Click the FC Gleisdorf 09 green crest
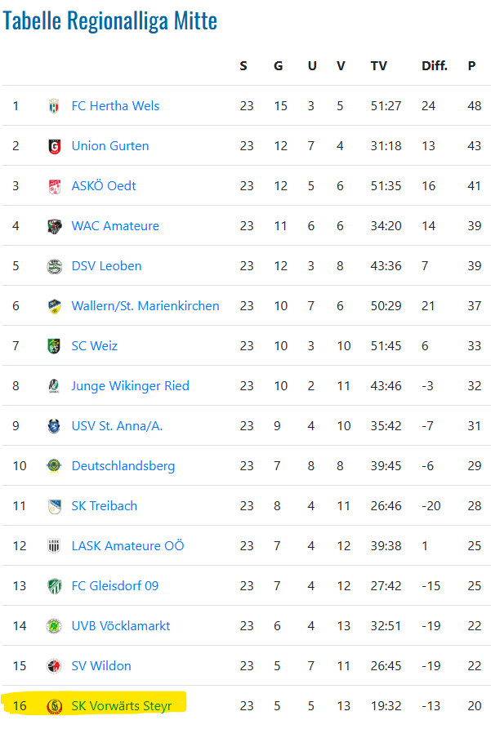This screenshot has width=491, height=729. [x=55, y=586]
